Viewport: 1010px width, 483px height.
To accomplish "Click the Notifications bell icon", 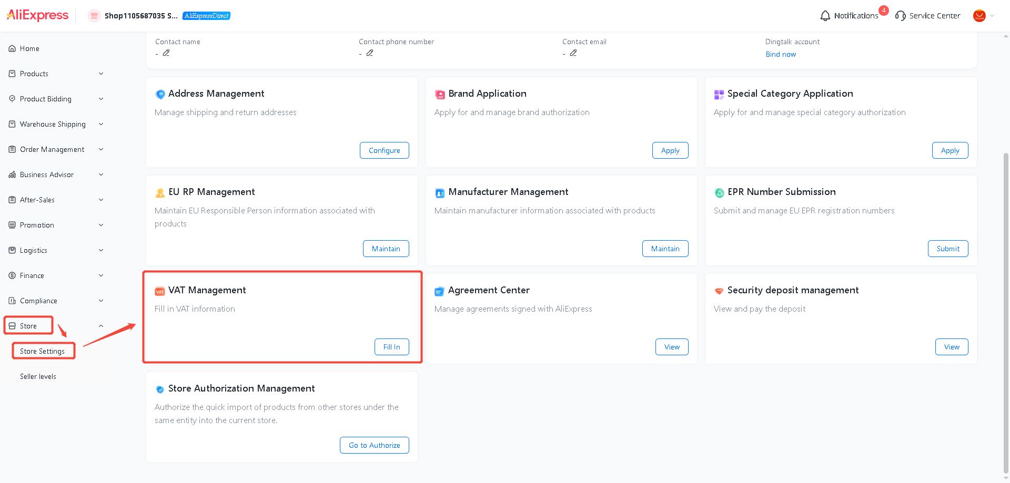I will (825, 16).
